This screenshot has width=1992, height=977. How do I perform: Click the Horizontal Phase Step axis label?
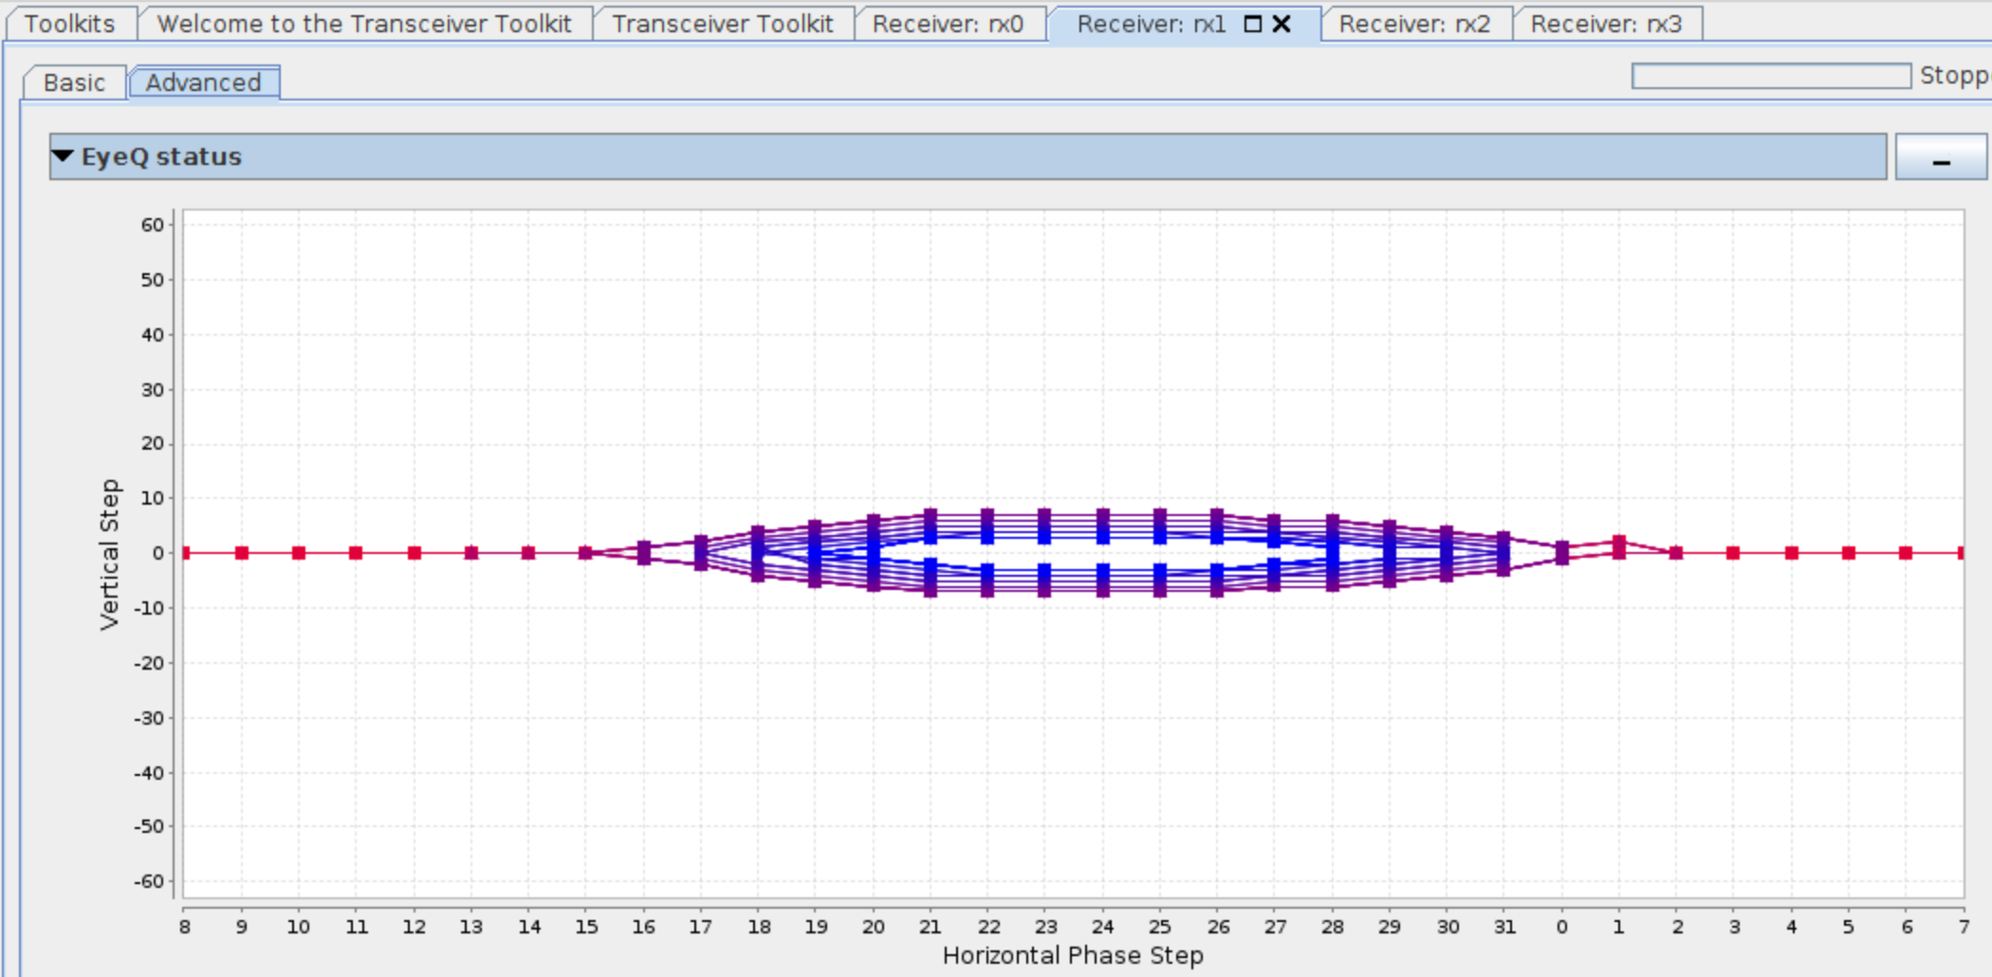tap(1073, 955)
